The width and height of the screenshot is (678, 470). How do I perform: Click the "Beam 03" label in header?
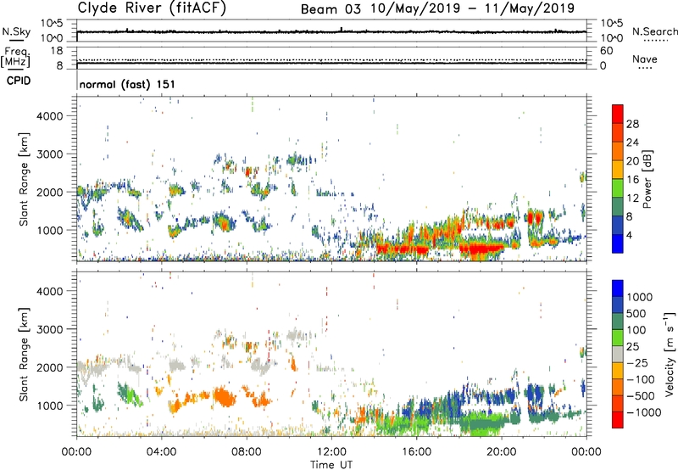coord(331,9)
